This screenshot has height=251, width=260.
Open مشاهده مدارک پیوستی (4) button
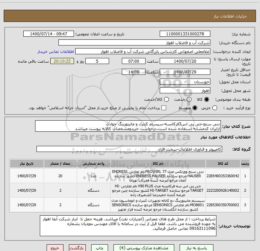144,248
